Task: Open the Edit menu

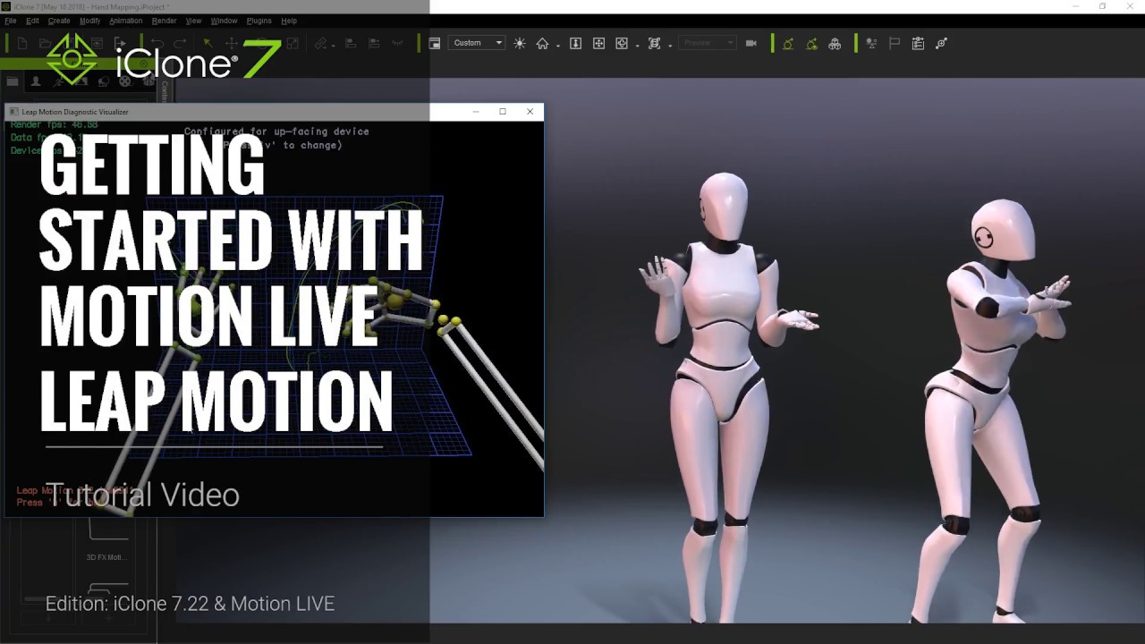Action: (32, 21)
